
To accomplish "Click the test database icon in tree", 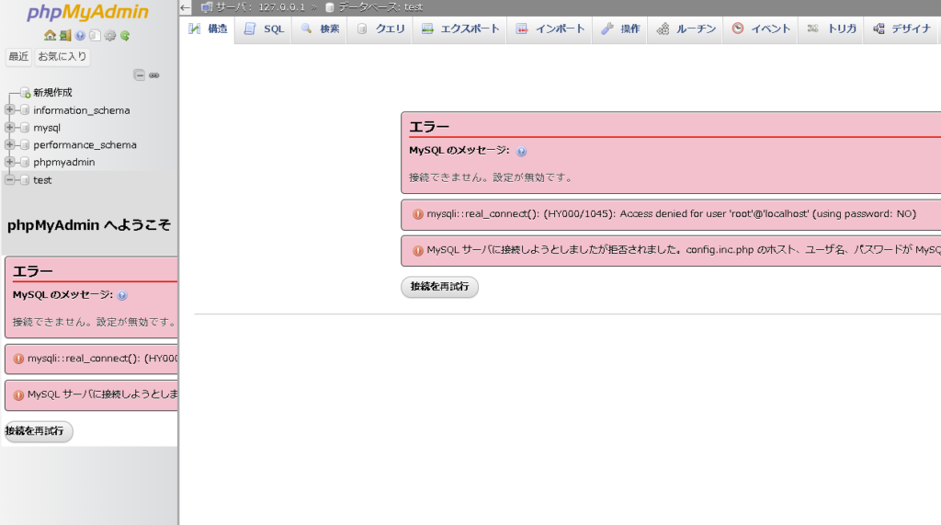I will click(x=25, y=179).
